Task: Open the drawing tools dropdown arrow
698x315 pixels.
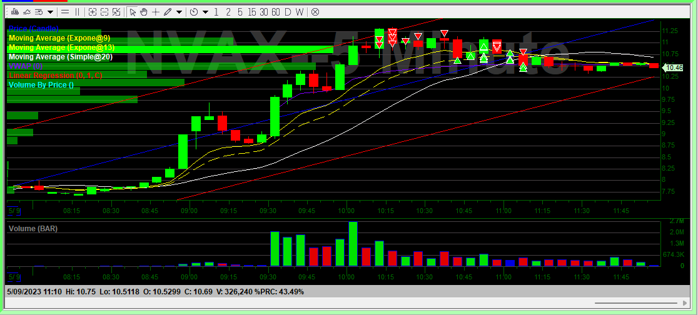Action: pos(179,12)
